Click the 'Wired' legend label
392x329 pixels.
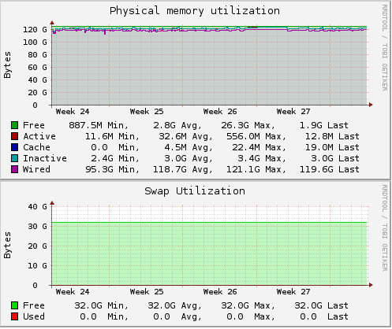coord(36,169)
